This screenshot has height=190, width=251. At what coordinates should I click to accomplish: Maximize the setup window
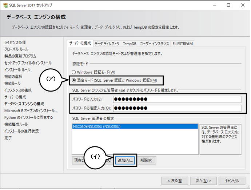228,5
